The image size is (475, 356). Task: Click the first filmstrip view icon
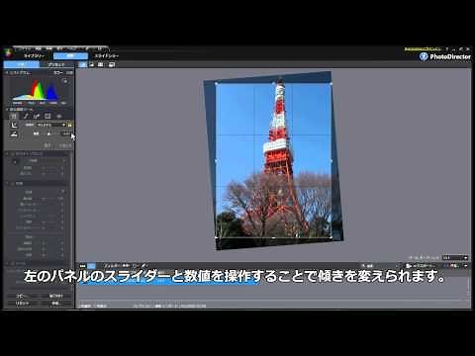coord(82,266)
